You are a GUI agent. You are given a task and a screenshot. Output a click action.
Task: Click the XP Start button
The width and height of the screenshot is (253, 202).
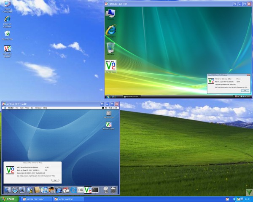coord(10,199)
